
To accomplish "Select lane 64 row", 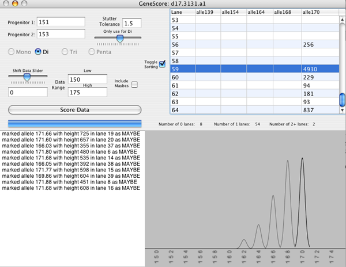I will click(255, 110).
